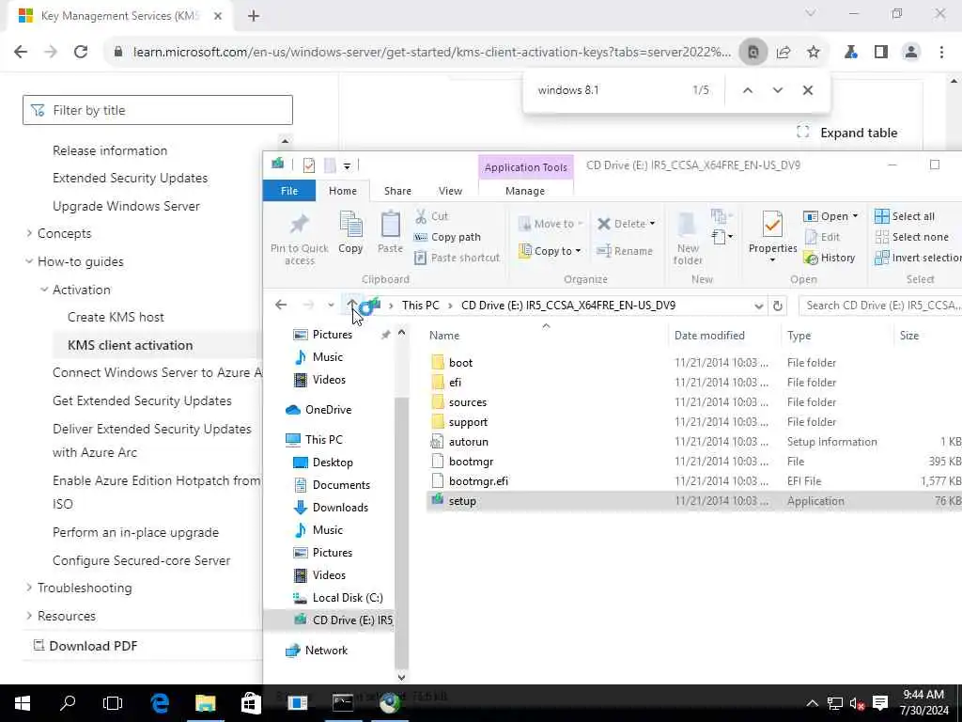Open Chrome's three-dot menu
Image resolution: width=962 pixels, height=722 pixels.
941,53
